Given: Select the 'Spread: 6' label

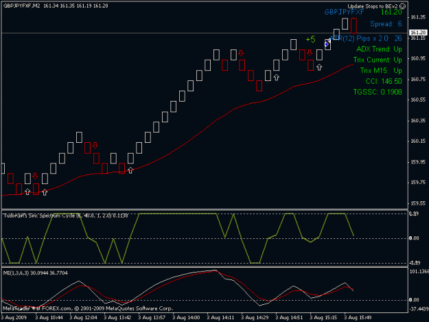Looking at the screenshot, I should (386, 24).
